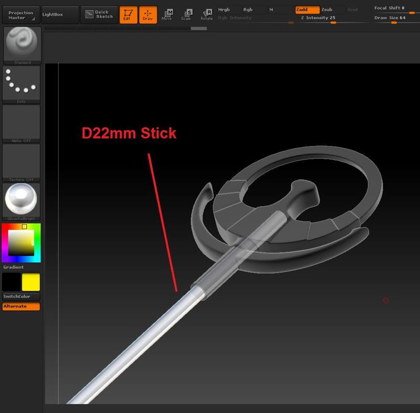Viewport: 420px width, 413px height.
Task: Toggle Edit mode button
Action: (128, 15)
